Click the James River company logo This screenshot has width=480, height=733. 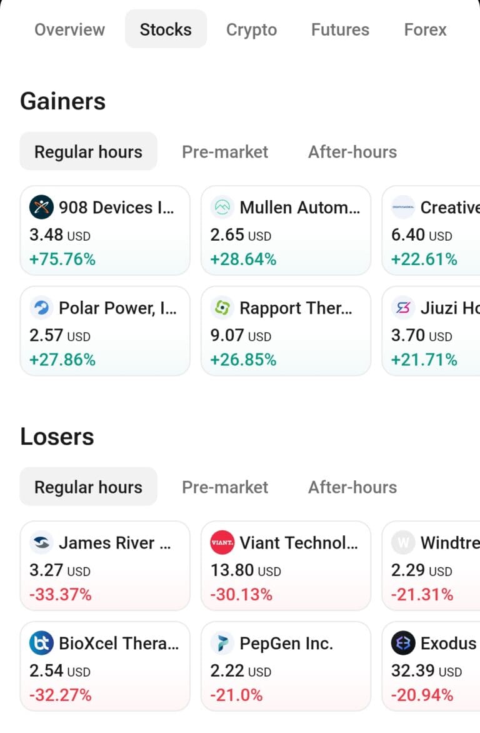pos(39,542)
